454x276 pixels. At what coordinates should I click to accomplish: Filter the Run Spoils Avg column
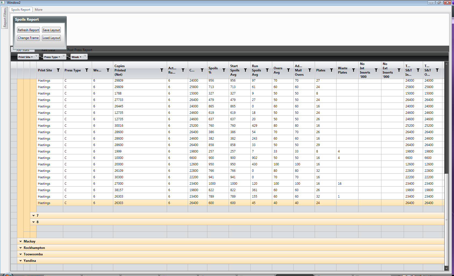(267, 70)
